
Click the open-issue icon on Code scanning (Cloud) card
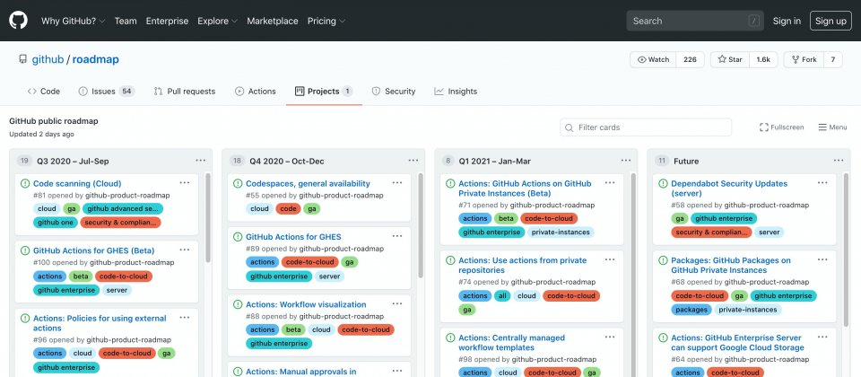25,183
